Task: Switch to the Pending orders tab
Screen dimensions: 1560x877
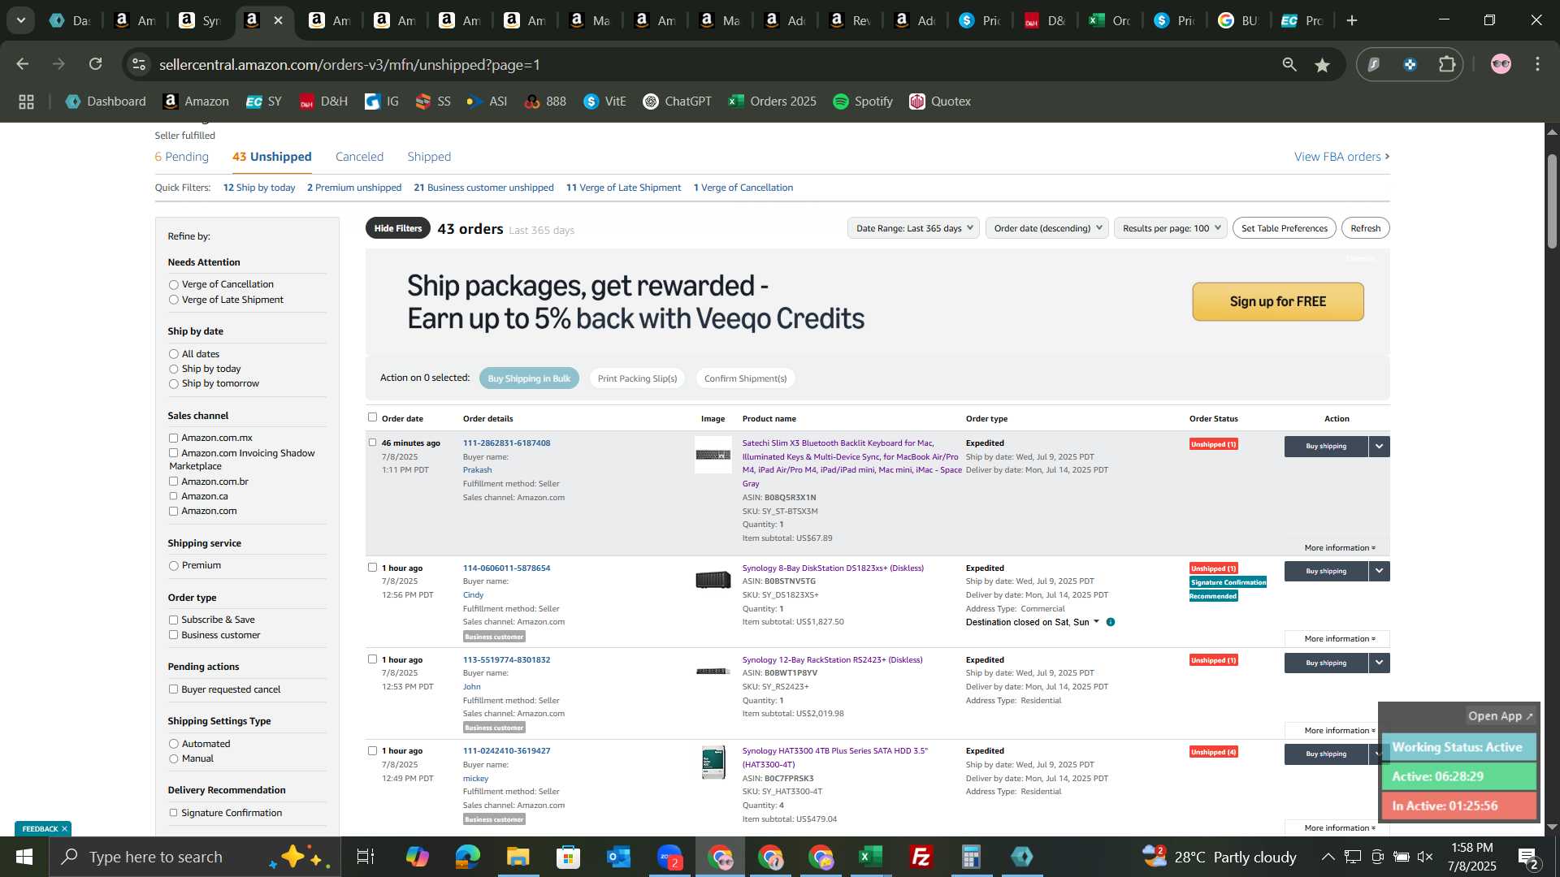Action: click(x=182, y=157)
